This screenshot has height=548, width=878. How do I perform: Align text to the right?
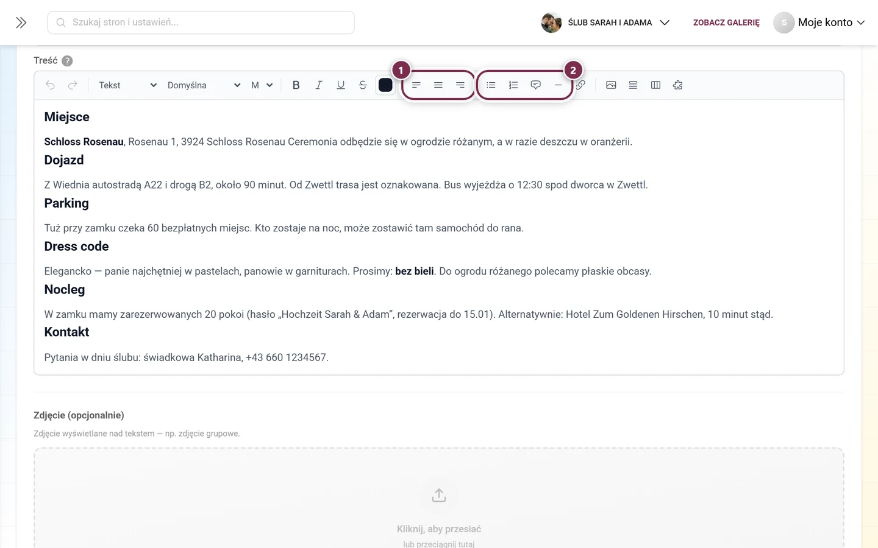(x=460, y=85)
